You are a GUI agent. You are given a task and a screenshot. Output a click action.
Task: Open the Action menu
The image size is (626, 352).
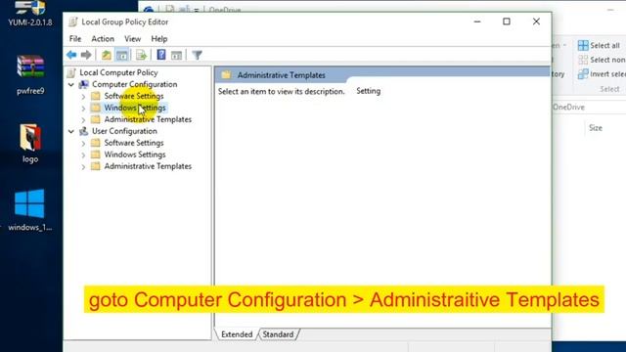pyautogui.click(x=103, y=39)
